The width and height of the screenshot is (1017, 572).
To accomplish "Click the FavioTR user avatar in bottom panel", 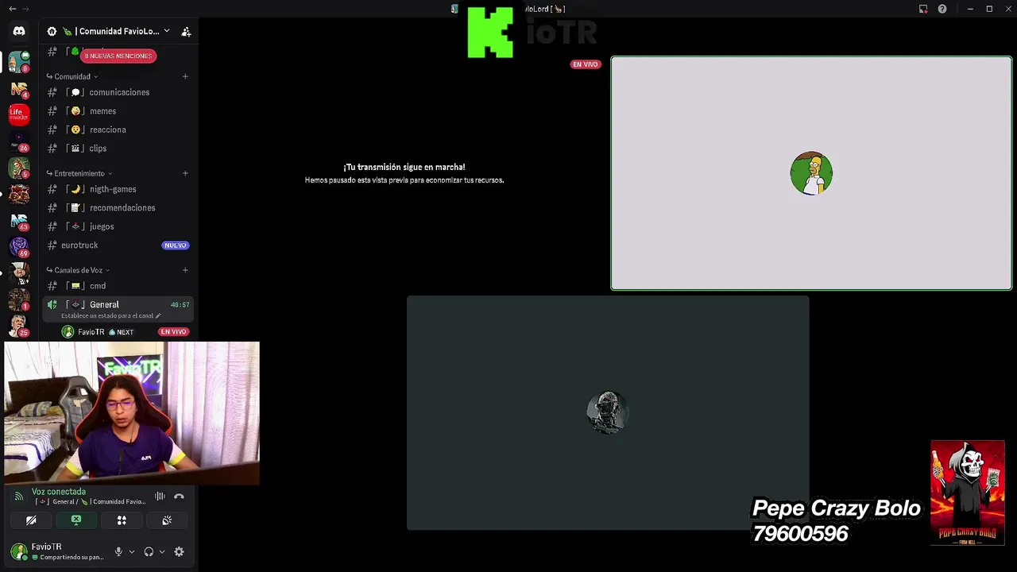I will [18, 551].
